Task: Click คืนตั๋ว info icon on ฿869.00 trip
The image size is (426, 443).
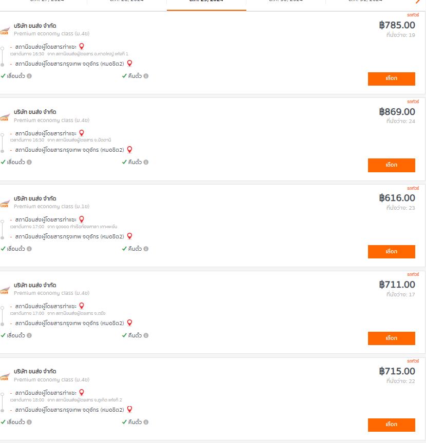Action: (x=146, y=162)
